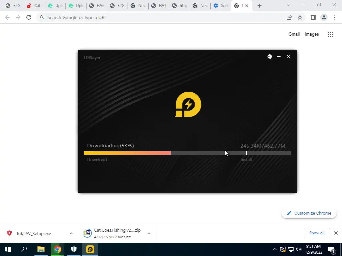Close the LDPlayer installer window

point(288,57)
